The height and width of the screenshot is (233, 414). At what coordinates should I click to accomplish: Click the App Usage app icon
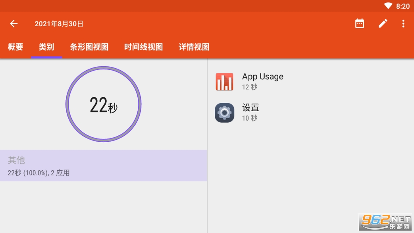[x=224, y=82]
